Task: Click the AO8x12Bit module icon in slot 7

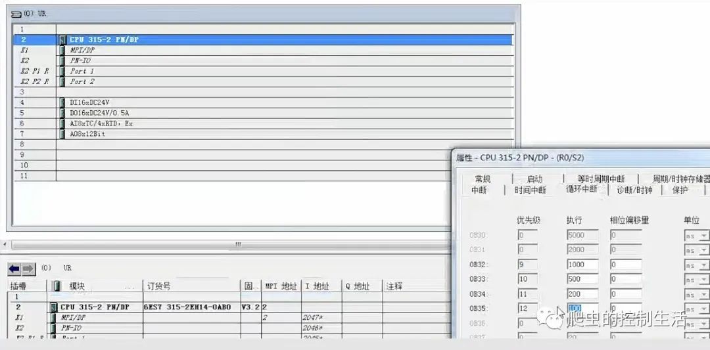Action: 62,134
